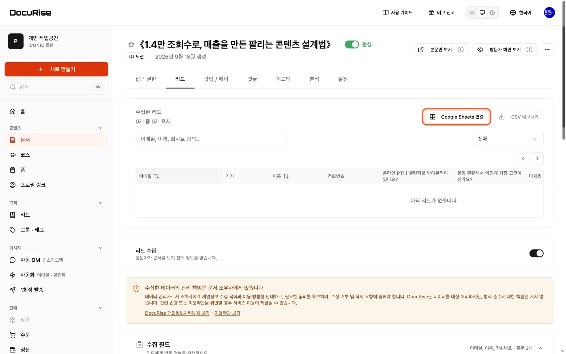Click info icon next to 방문자 화면 보기
This screenshot has height=354, width=566.
529,50
